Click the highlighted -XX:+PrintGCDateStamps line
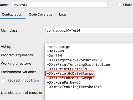133x100 pixels. [70, 73]
